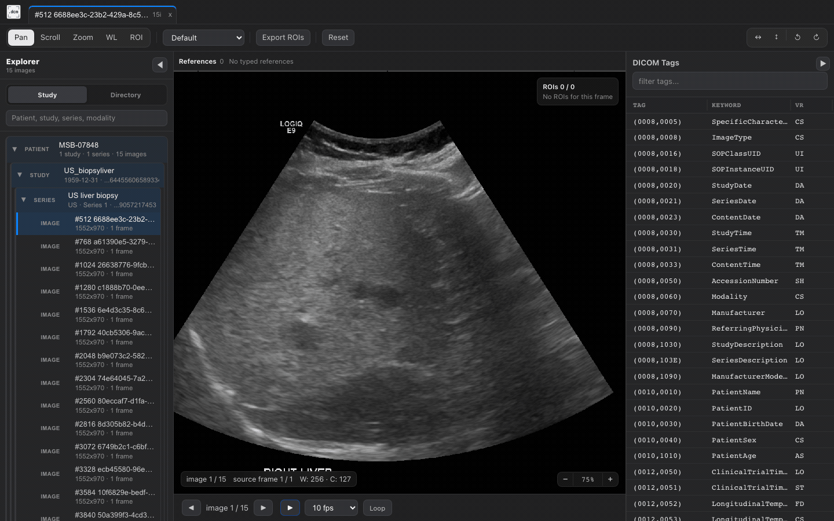Go to previous image arrow button
Image resolution: width=834 pixels, height=521 pixels.
coord(191,508)
